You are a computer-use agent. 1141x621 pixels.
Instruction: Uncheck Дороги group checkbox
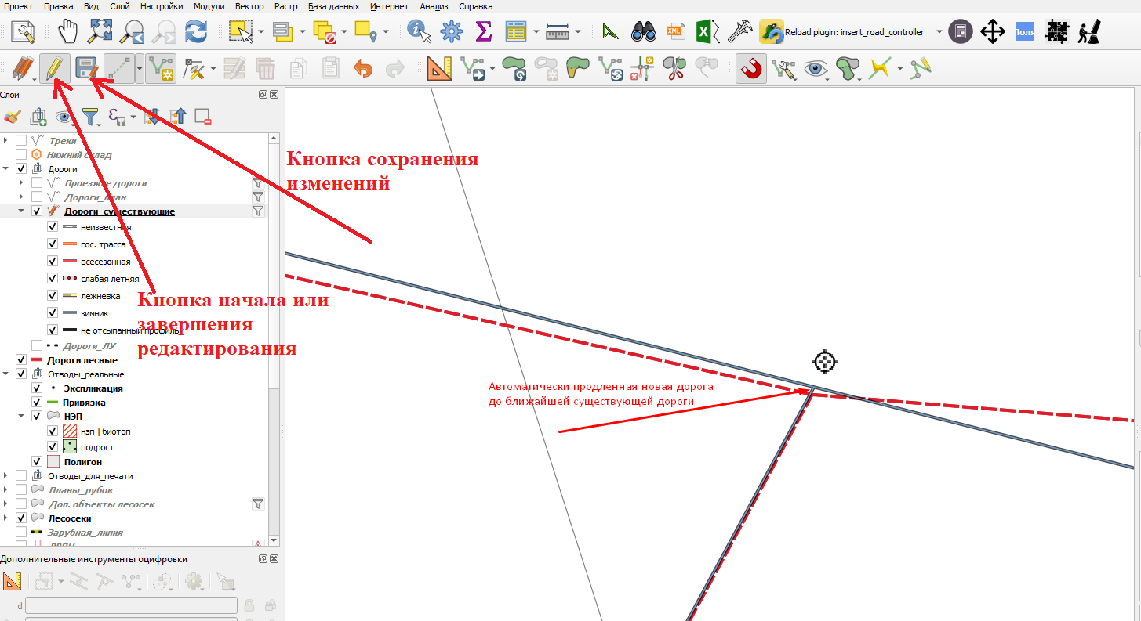tap(21, 169)
